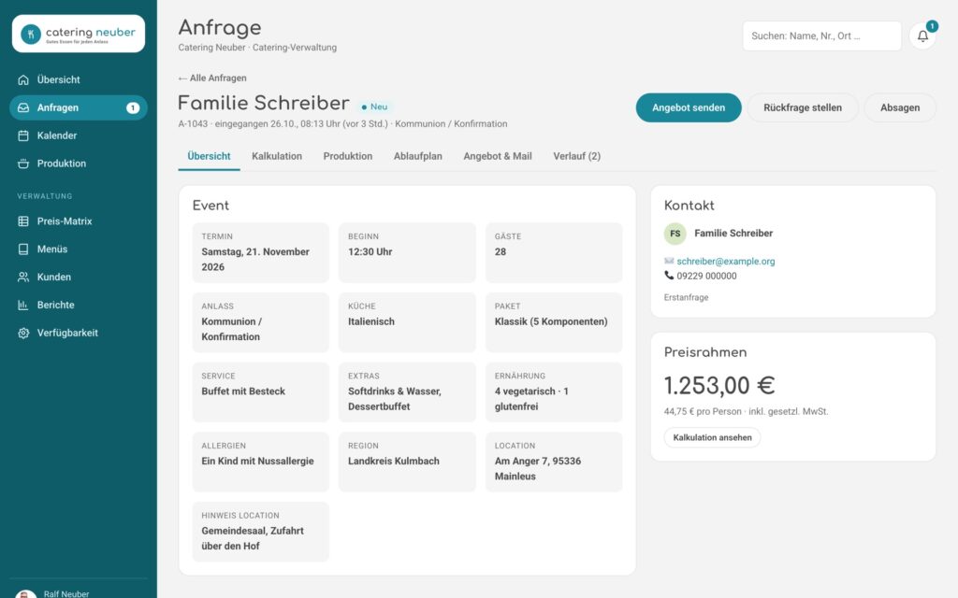Click the Allergien card Nussallergie

click(260, 462)
